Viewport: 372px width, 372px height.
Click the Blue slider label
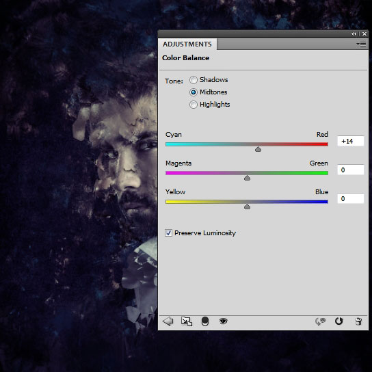(321, 192)
